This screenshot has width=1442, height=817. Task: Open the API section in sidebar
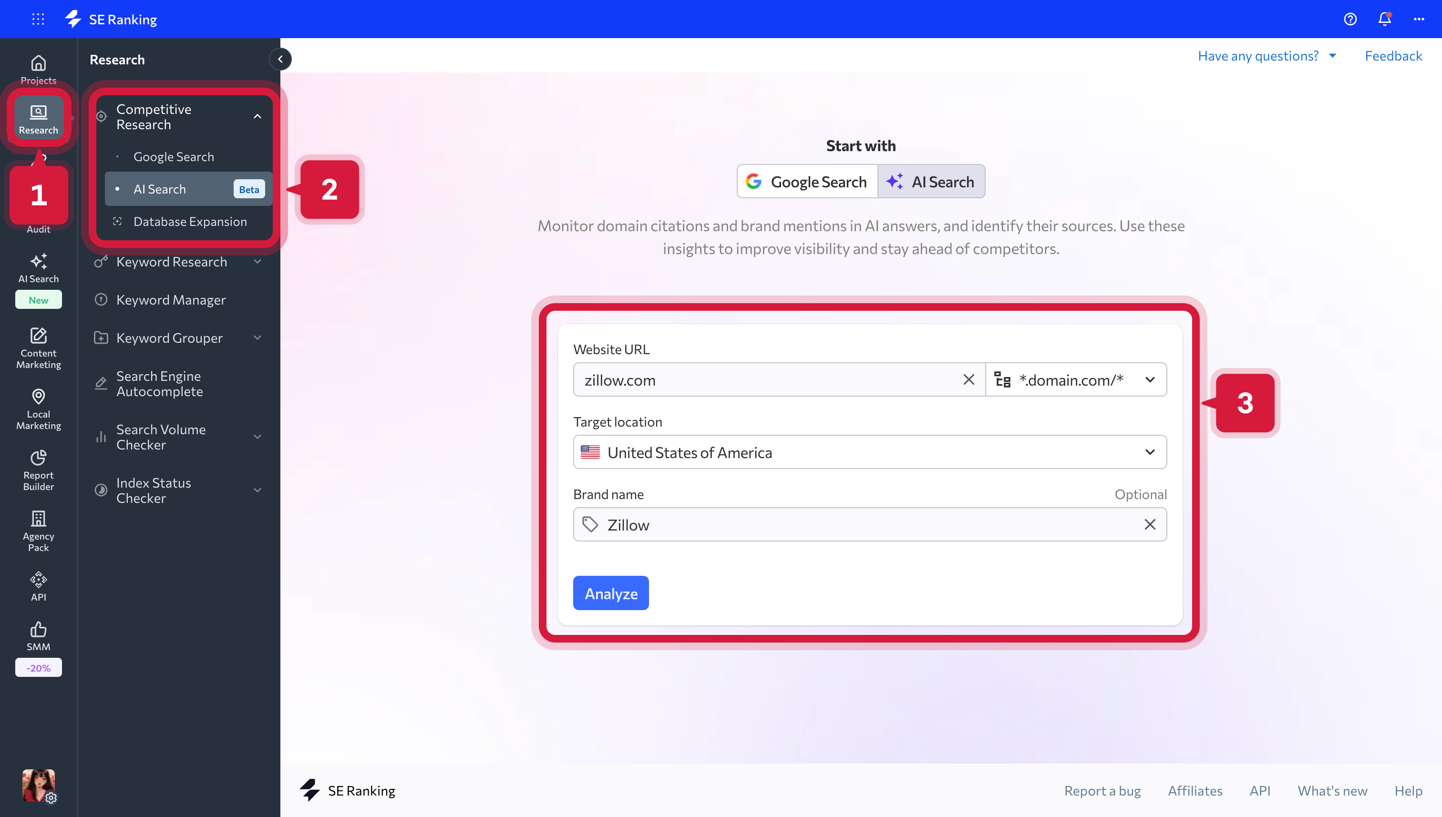point(38,586)
